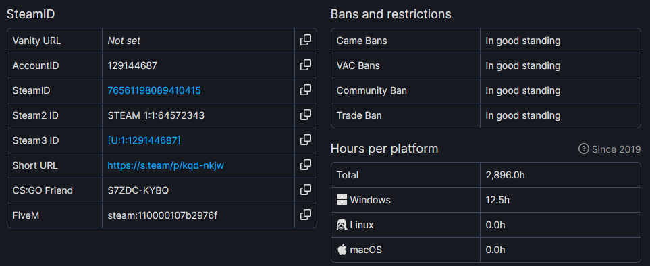Click the Trade Ban label
Viewport: 650px width, 266px height.
click(359, 115)
